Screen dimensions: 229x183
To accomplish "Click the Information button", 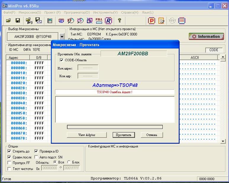I will pyautogui.click(x=206, y=36).
